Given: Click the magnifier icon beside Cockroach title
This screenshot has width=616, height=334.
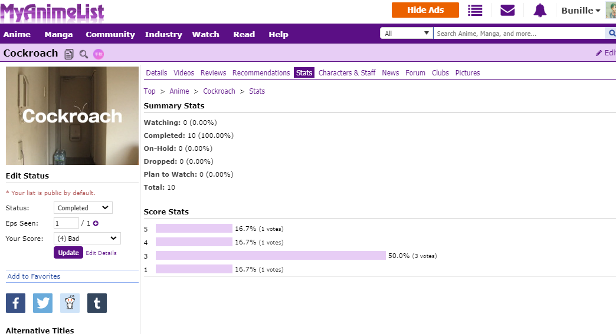Looking at the screenshot, I should 84,54.
